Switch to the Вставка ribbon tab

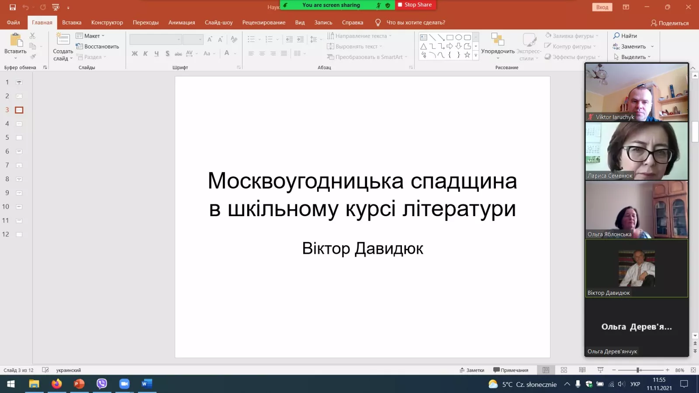[71, 22]
